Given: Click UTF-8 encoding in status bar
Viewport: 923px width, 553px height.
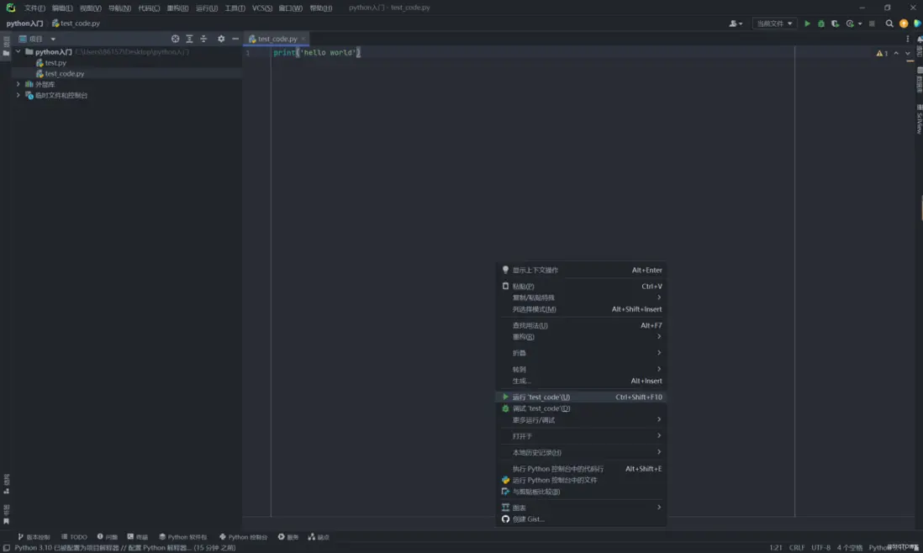Looking at the screenshot, I should [x=820, y=547].
